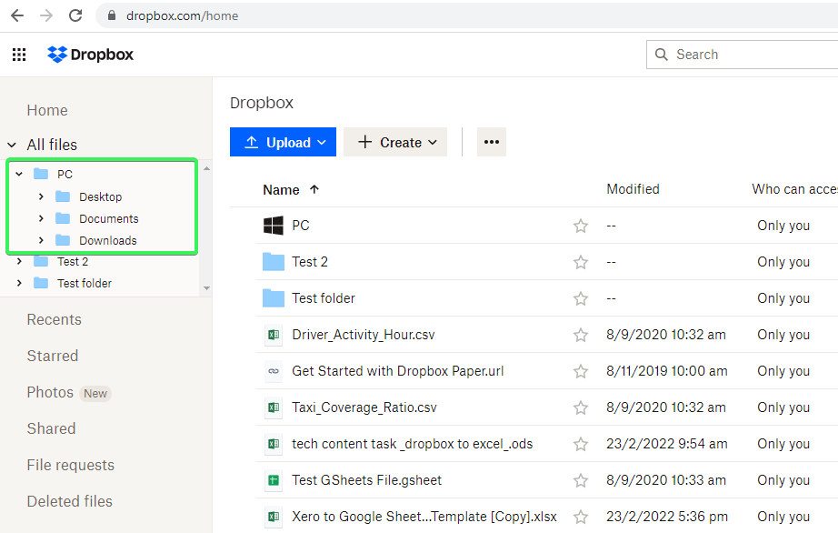Click sidebar tree scrollbar down arrow
838x533 pixels.
(206, 288)
